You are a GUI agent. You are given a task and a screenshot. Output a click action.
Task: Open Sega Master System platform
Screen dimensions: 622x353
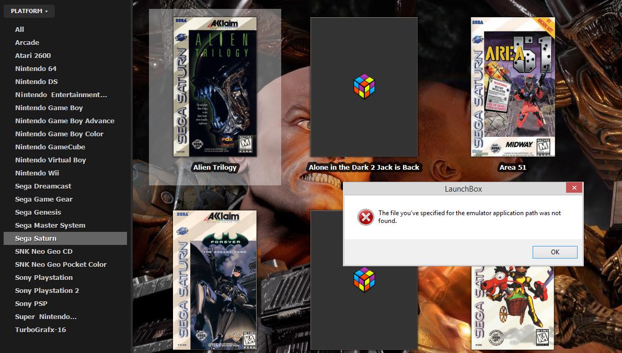click(x=50, y=226)
